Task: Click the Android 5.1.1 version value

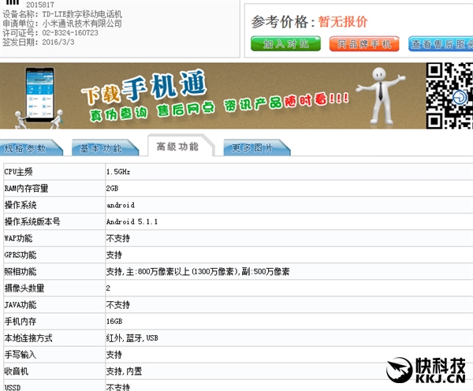Action: pyautogui.click(x=132, y=222)
